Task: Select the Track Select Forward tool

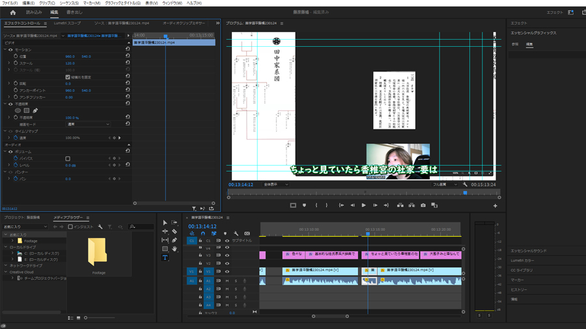Action: [x=174, y=222]
